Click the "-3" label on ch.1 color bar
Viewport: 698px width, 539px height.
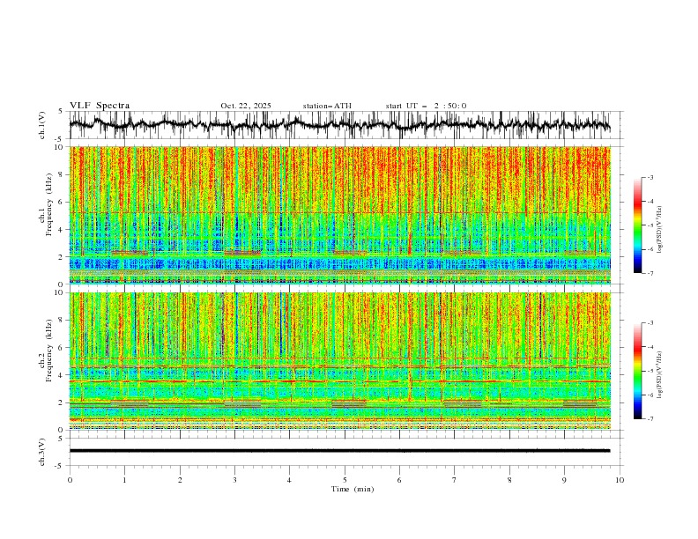[x=650, y=177]
